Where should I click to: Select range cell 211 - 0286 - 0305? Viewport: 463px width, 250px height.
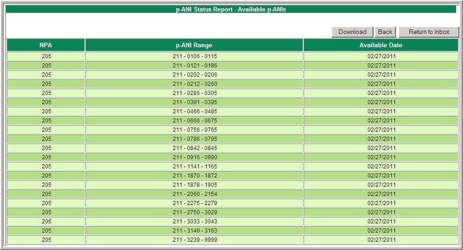[194, 93]
